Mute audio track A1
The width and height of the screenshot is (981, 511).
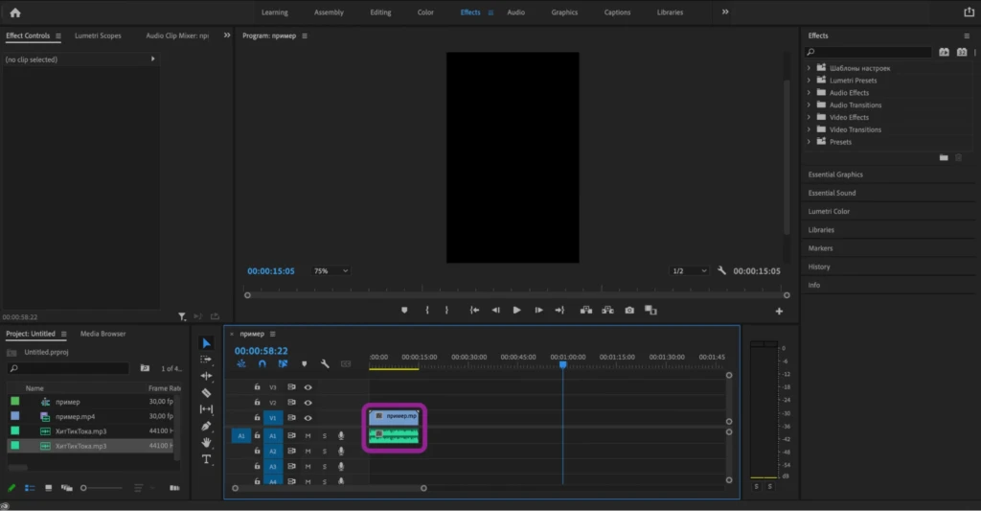[308, 436]
